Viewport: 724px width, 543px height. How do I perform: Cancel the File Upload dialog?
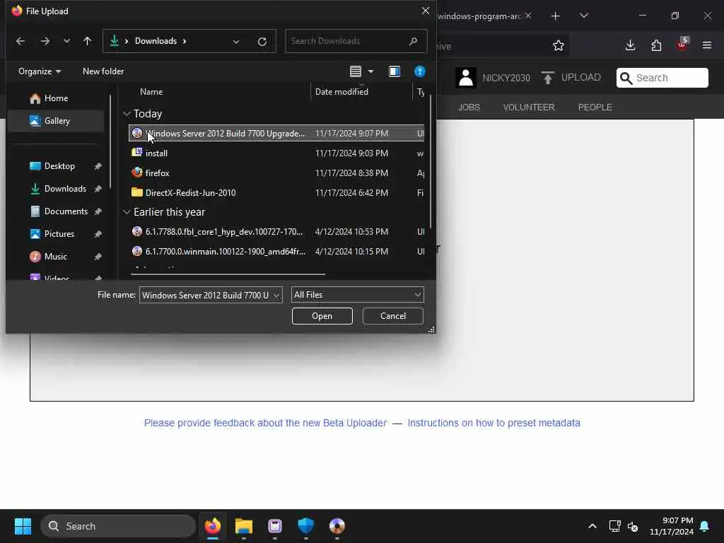point(393,316)
